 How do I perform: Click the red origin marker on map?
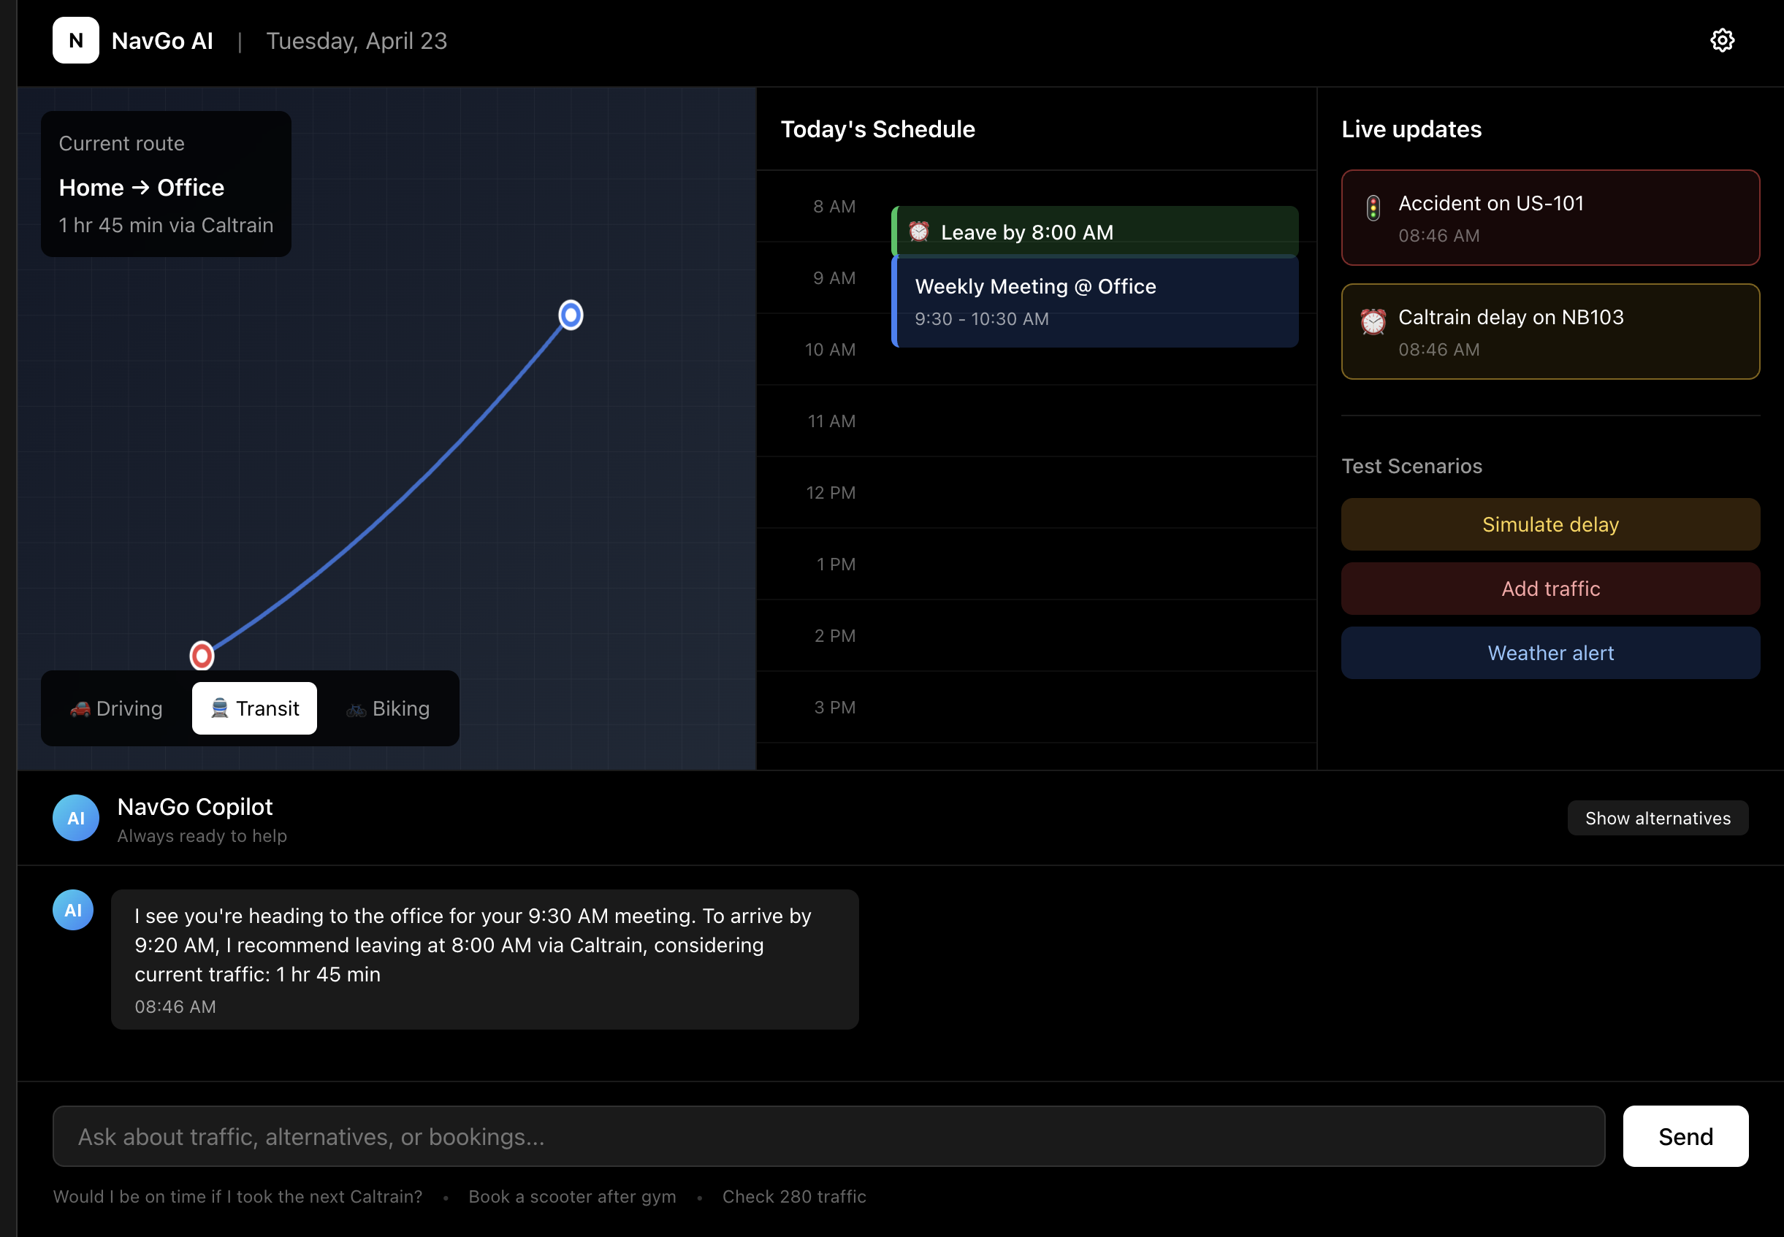(x=202, y=656)
